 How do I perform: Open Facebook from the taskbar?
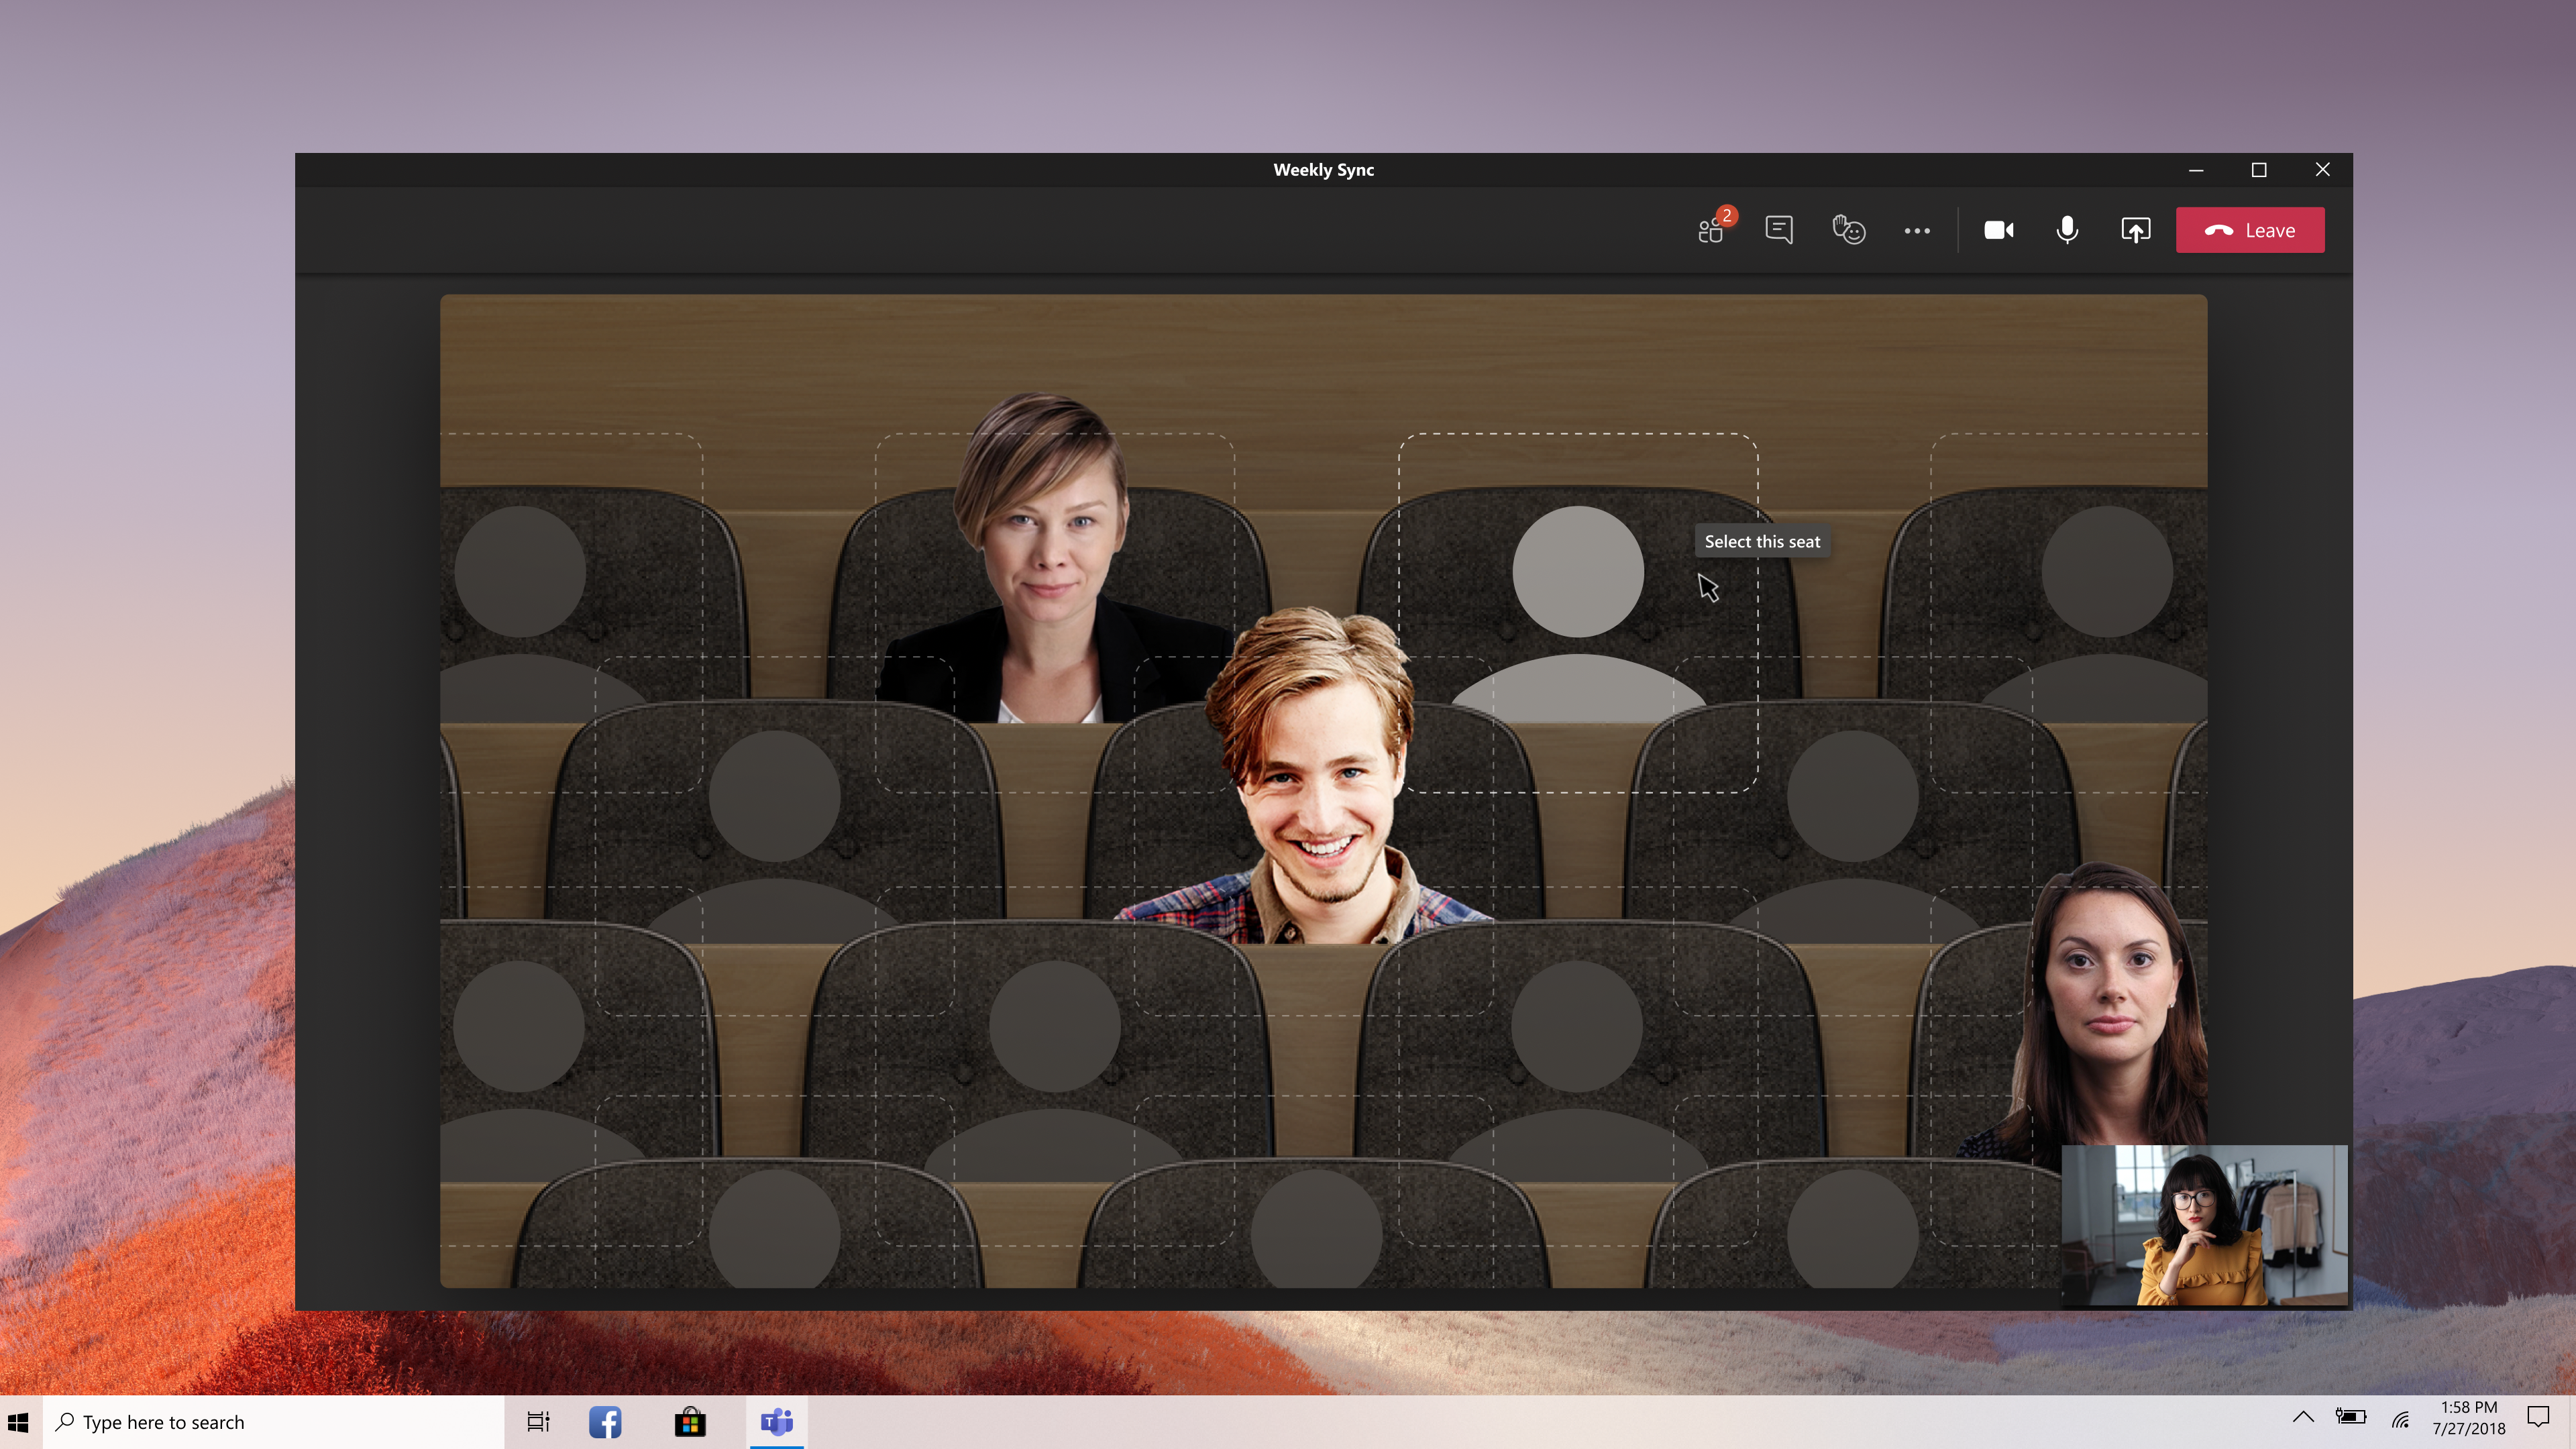pyautogui.click(x=605, y=1421)
